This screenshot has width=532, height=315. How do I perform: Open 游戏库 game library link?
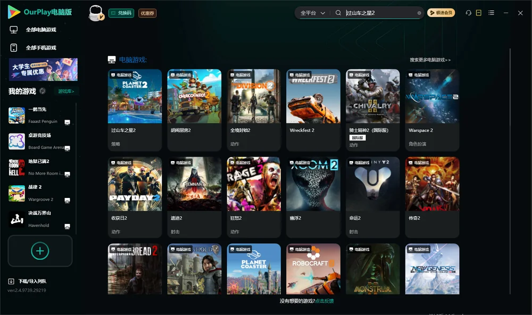pos(66,92)
